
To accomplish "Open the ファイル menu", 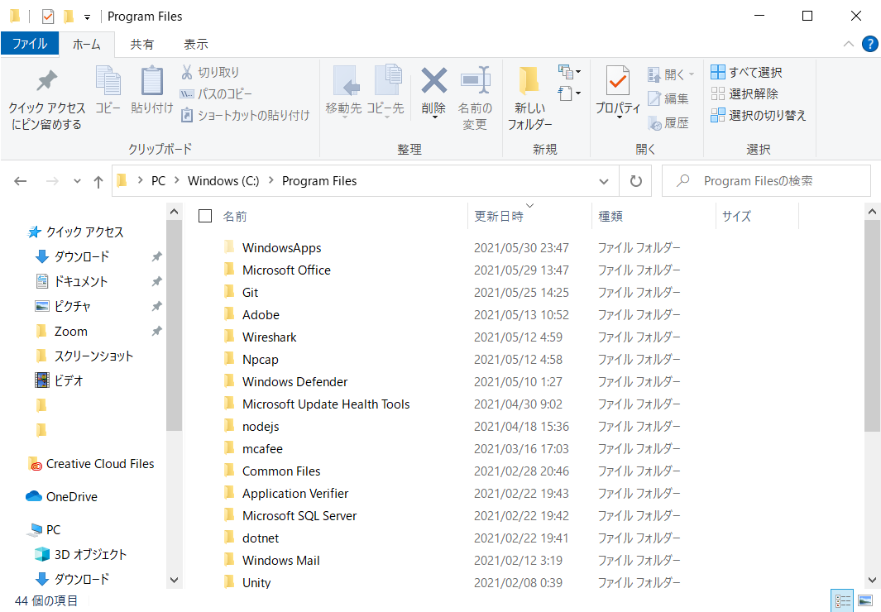I will pyautogui.click(x=30, y=44).
